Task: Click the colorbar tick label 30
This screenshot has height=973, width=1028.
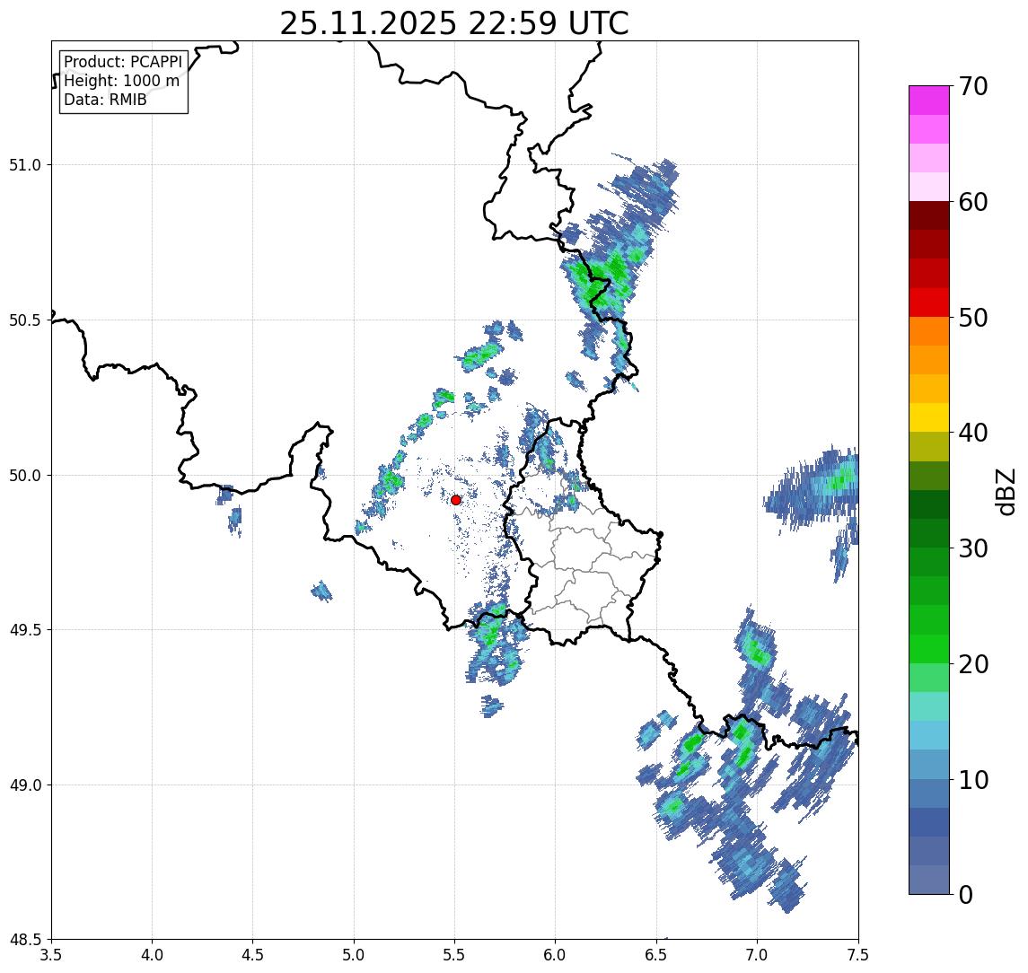Action: pos(973,548)
